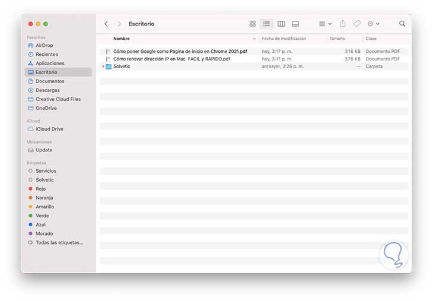Image resolution: width=433 pixels, height=301 pixels.
Task: Filter by the Servicios tag
Action: click(58, 171)
